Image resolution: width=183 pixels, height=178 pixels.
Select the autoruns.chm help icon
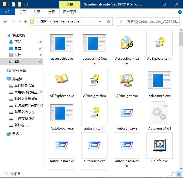(94, 113)
